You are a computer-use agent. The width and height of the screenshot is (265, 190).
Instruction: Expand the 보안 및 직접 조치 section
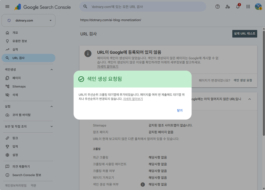pos(51,126)
